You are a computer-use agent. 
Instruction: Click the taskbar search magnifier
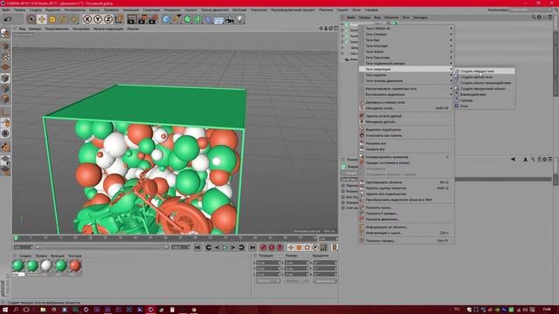point(16,310)
